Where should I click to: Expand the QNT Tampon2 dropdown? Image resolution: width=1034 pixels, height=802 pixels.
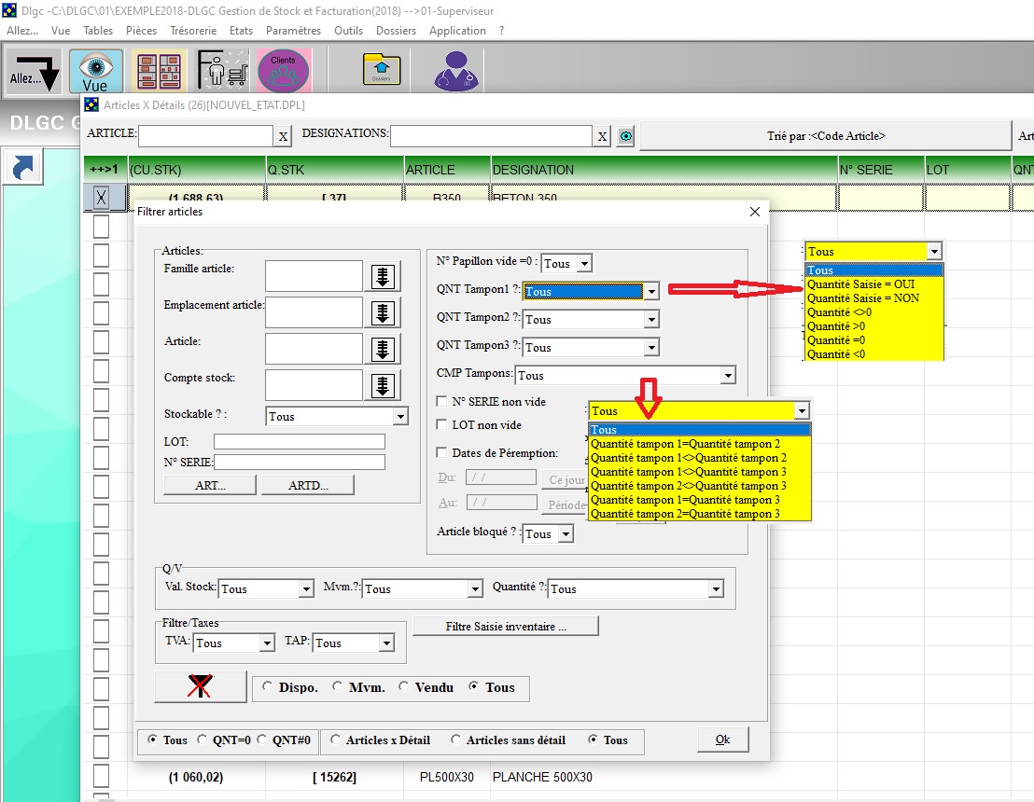pos(652,320)
